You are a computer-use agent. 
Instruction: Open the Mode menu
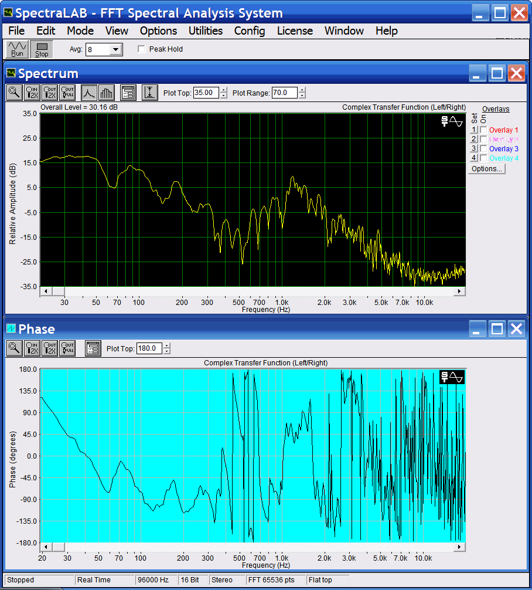(x=80, y=30)
